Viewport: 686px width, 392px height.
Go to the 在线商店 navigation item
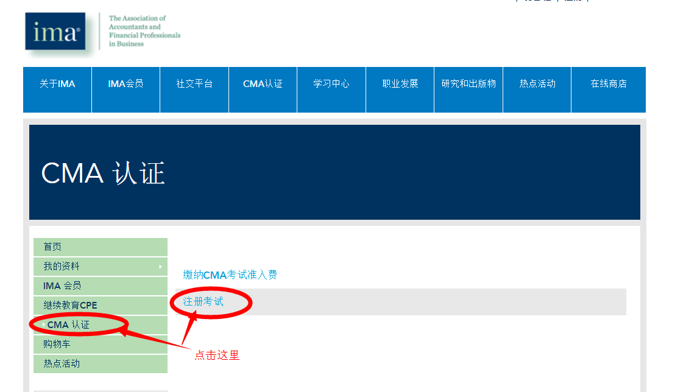pos(609,84)
